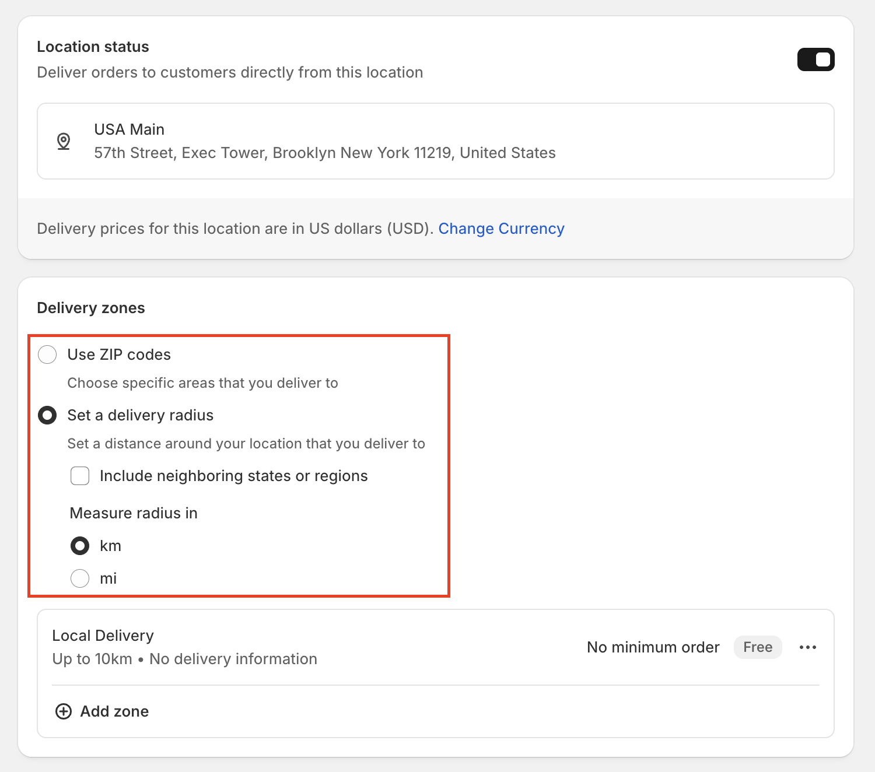Click the 57th Street address line
Image resolution: width=875 pixels, height=772 pixels.
[x=325, y=153]
